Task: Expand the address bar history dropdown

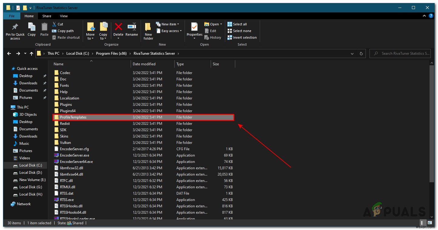Action: [x=352, y=53]
